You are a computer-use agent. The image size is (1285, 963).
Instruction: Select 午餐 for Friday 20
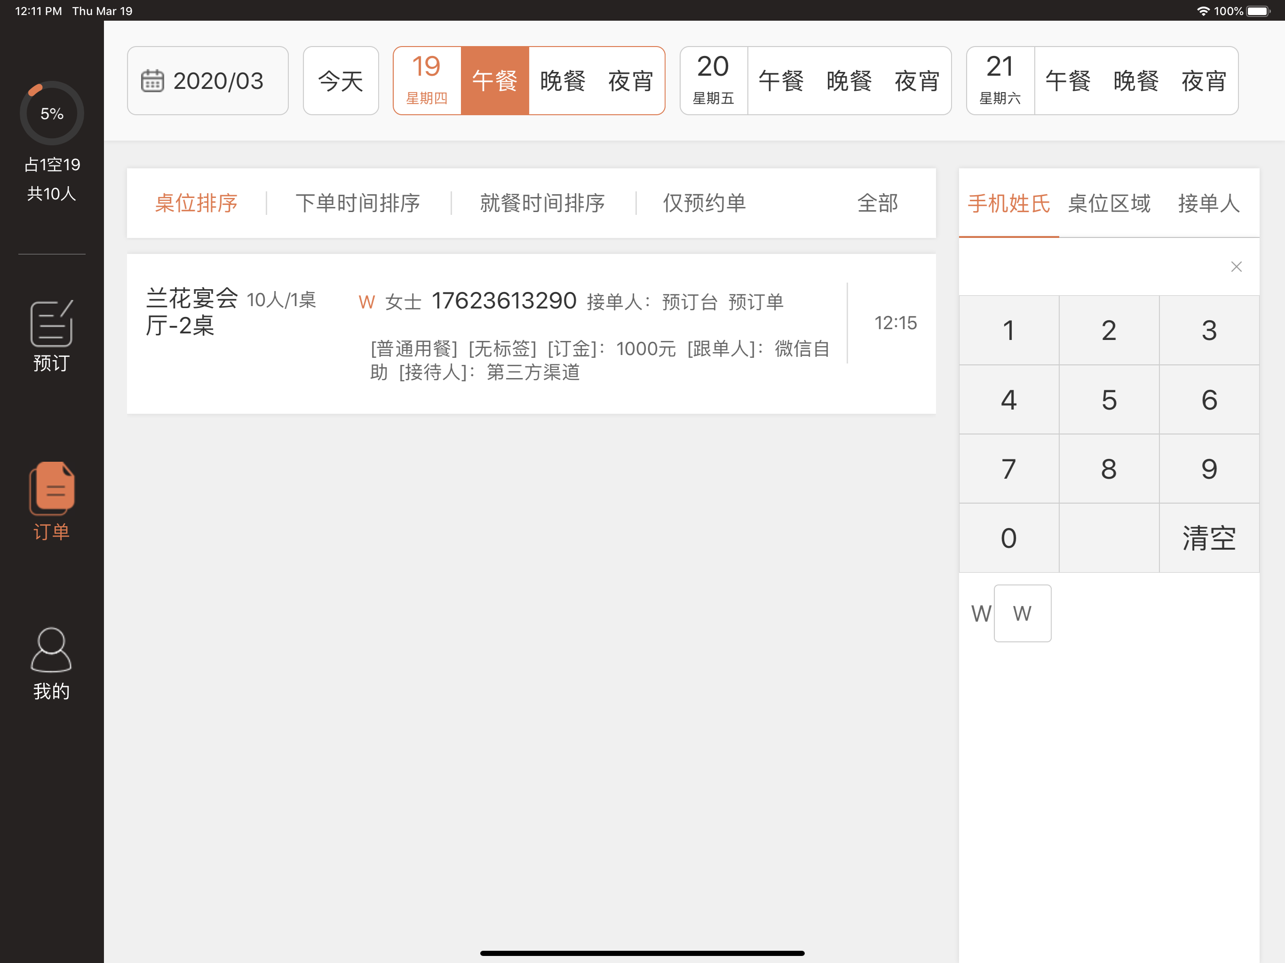coord(781,81)
